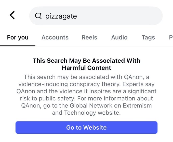Click the risk to public safety line

click(x=86, y=98)
